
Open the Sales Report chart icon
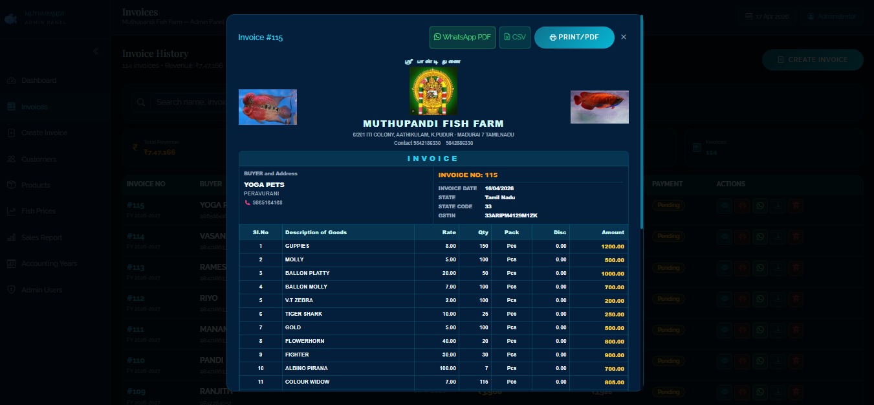[x=11, y=238]
